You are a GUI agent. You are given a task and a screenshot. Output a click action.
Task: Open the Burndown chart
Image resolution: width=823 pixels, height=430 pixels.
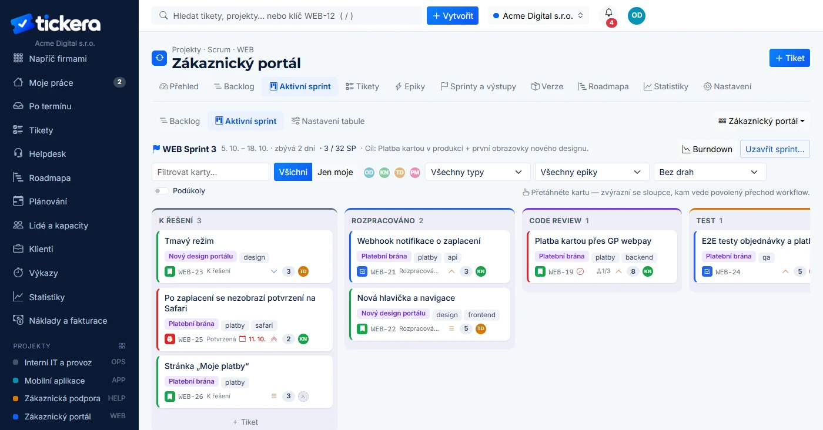pyautogui.click(x=707, y=149)
